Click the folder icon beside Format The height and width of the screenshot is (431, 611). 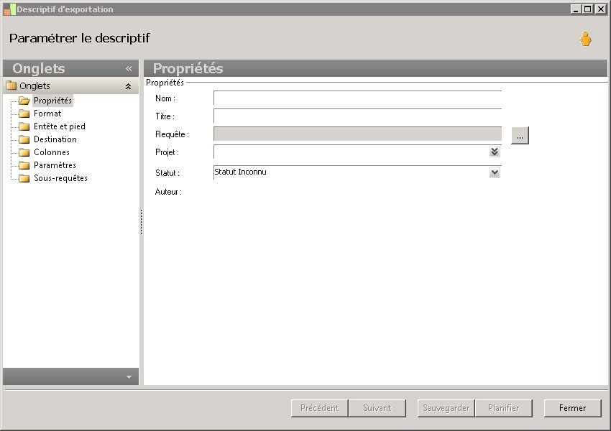[x=24, y=113]
